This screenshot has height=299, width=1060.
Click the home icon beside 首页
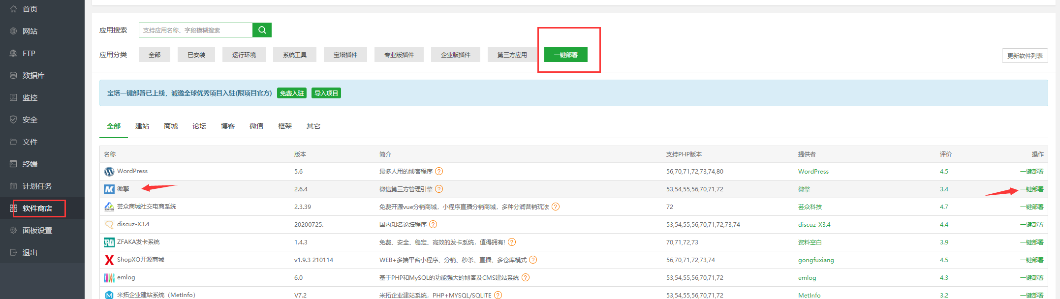pos(13,9)
